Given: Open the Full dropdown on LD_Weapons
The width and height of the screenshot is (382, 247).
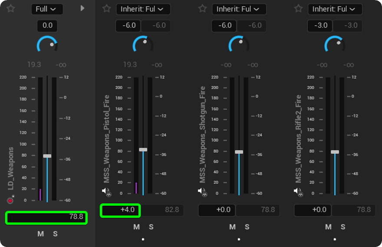Looking at the screenshot, I should click(47, 9).
